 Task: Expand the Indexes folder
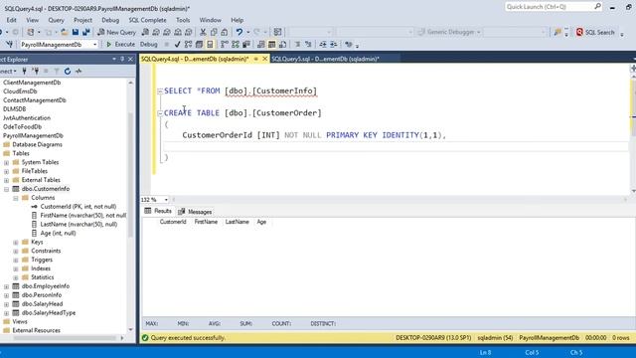pos(16,269)
